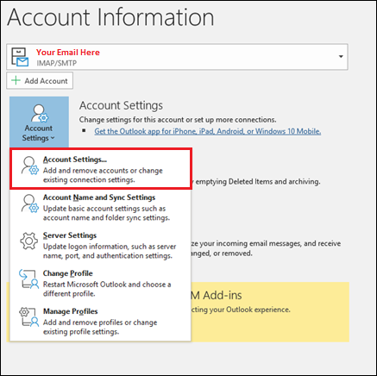
Task: Choose Account Name and Sync Settings
Action: pos(100,207)
